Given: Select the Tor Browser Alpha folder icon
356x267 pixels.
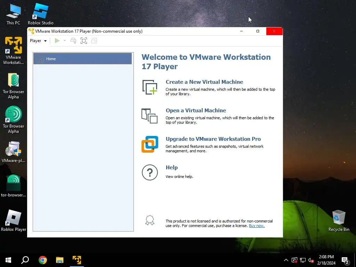Looking at the screenshot, I should click(14, 86).
